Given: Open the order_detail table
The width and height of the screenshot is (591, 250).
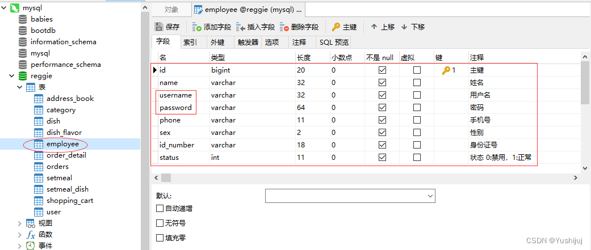Looking at the screenshot, I should [66, 155].
